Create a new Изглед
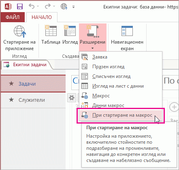179x170 pixels. click(70, 35)
